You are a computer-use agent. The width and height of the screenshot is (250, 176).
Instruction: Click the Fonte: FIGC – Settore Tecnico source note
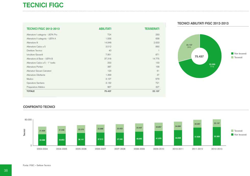tap(37, 166)
